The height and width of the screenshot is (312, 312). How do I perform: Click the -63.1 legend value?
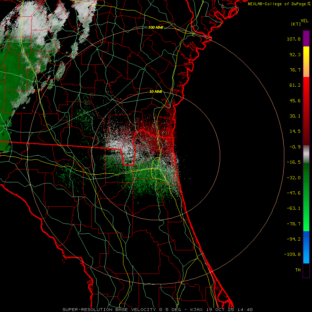[x=294, y=208]
